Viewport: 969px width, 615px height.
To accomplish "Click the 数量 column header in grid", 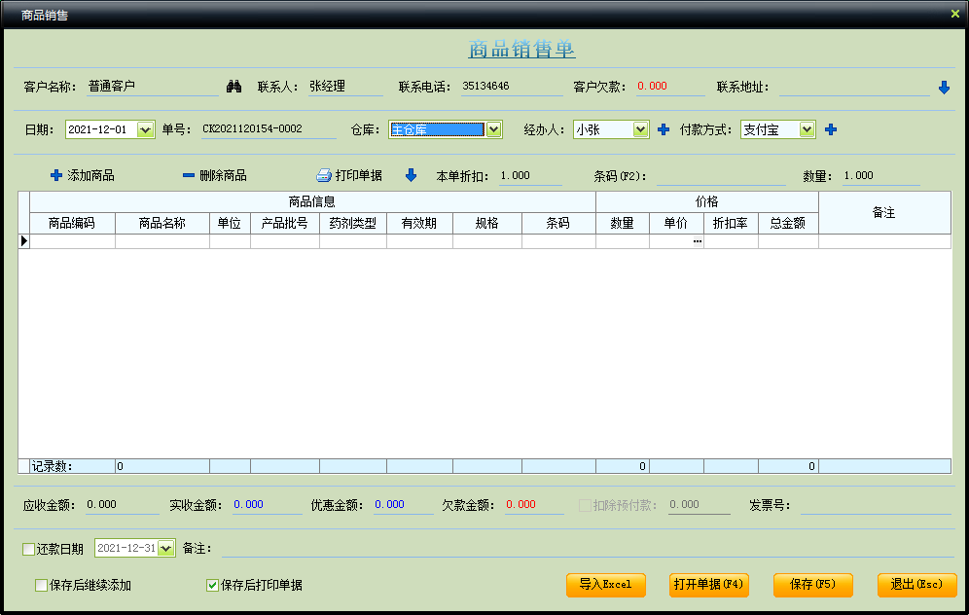I will (x=623, y=223).
